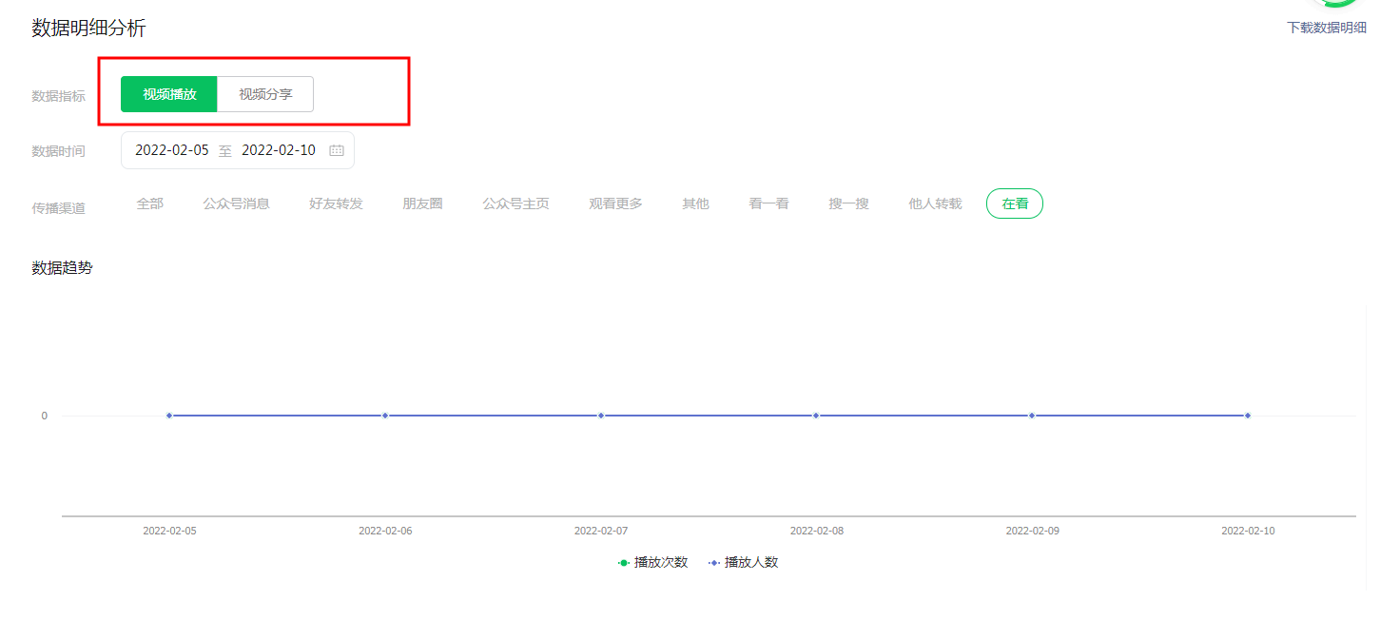Image resolution: width=1380 pixels, height=620 pixels.
Task: Click the 数据明细分析 heading
Action: pyautogui.click(x=88, y=28)
